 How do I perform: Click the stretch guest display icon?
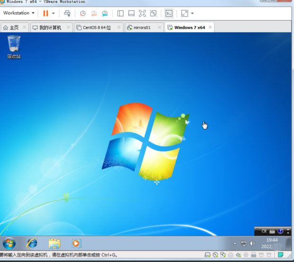pyautogui.click(x=184, y=13)
